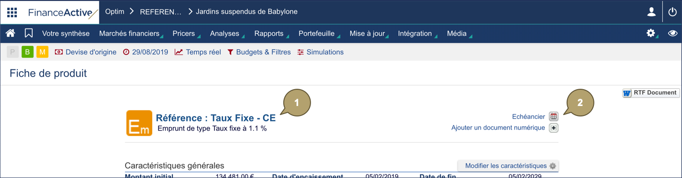This screenshot has width=682, height=178.
Task: Toggle the grey P button
Action: (13, 52)
